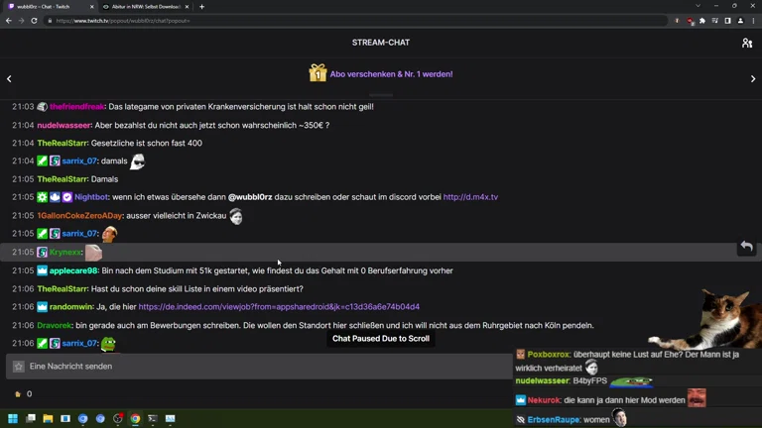Screen dimensions: 762x428
Task: Show the next leaderboard banner
Action: pos(753,78)
